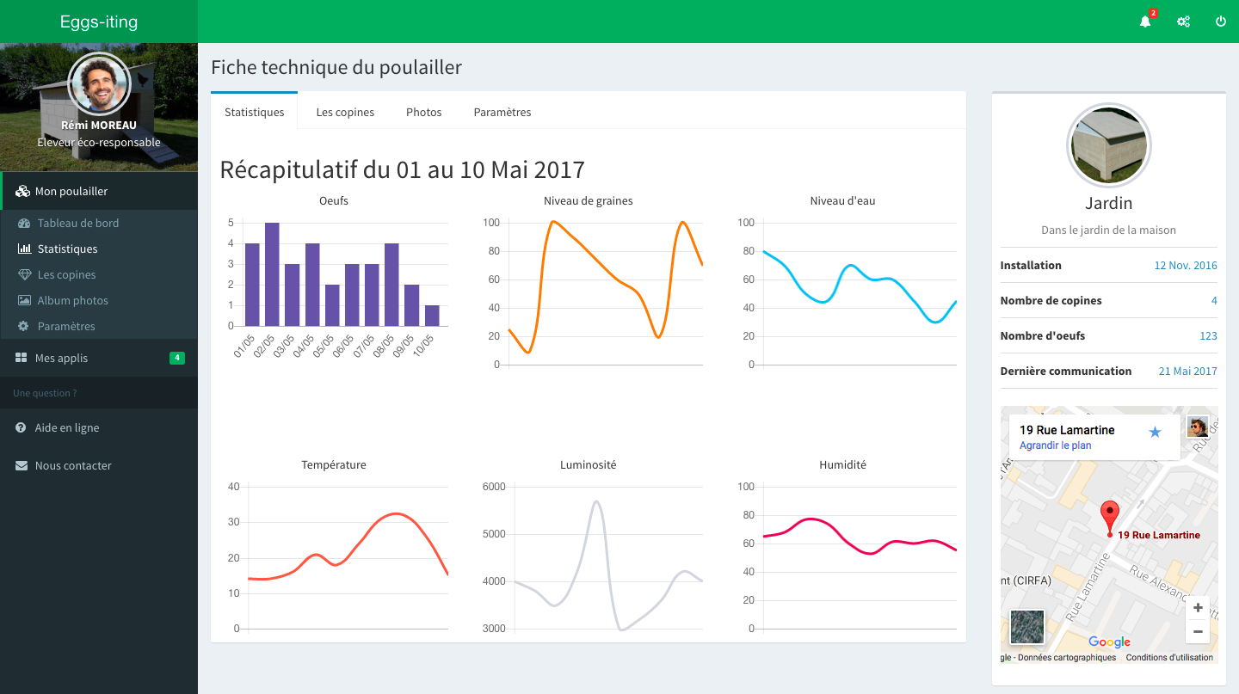The image size is (1239, 694).
Task: Click the Eggs-iting logo title
Action: [99, 21]
